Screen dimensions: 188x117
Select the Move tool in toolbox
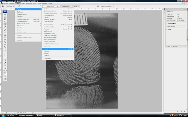(5, 14)
